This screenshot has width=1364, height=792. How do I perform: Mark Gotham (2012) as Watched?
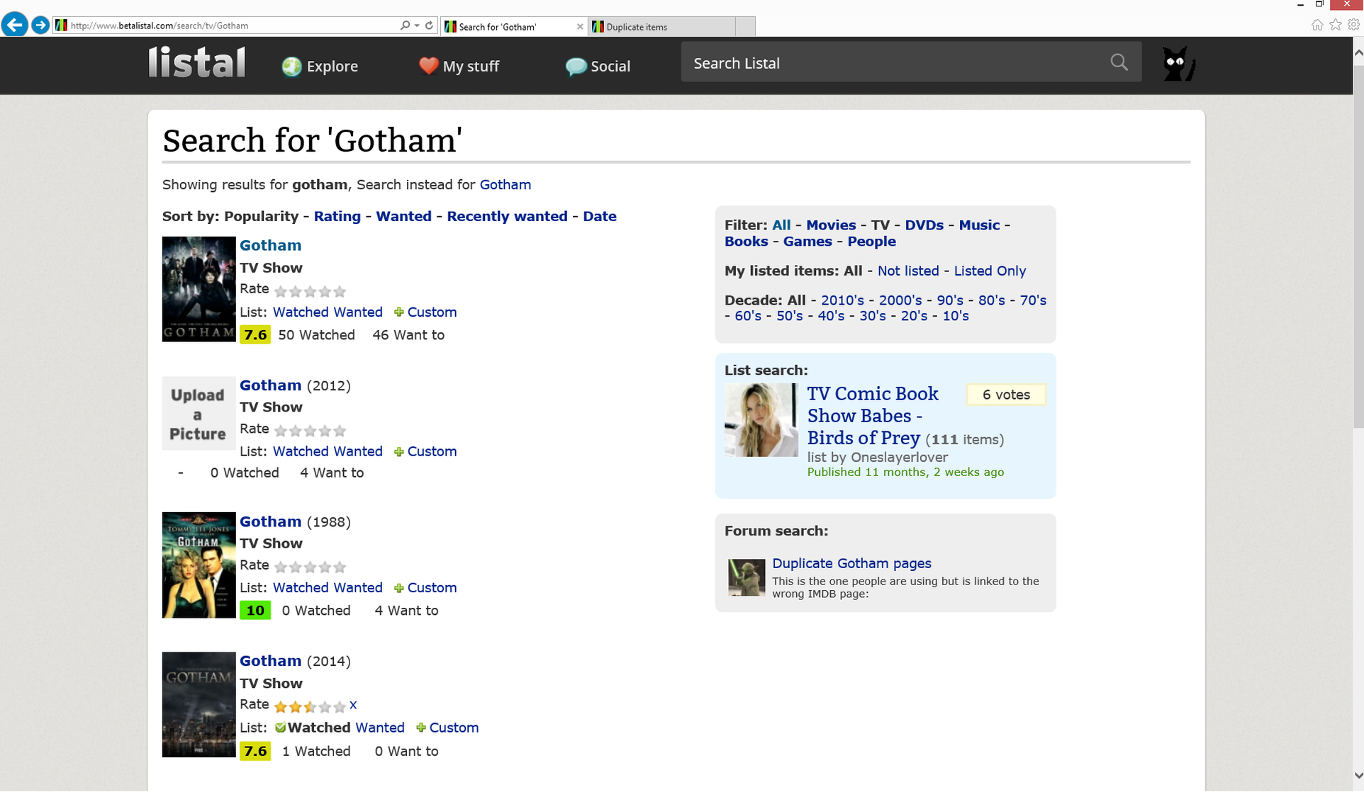pos(301,451)
